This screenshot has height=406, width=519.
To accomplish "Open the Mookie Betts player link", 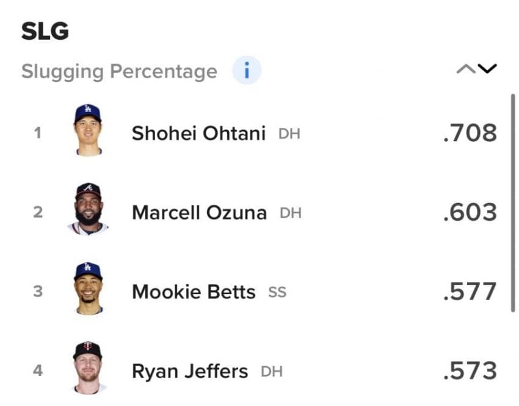I will [x=194, y=292].
